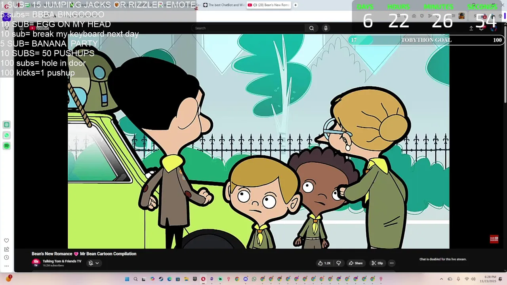
Task: Toggle the channel notification bell icon
Action: click(91, 263)
